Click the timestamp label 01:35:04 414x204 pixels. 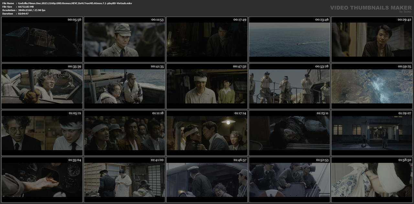click(x=74, y=160)
